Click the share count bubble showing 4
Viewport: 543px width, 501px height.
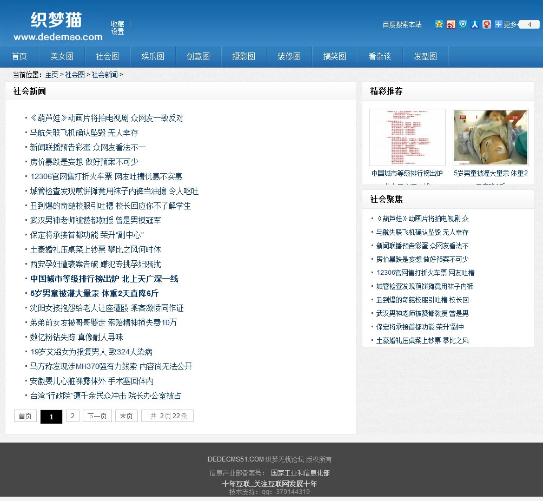(x=529, y=24)
